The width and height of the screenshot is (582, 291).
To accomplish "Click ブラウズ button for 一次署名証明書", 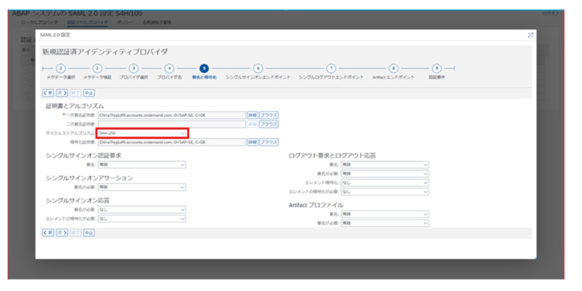I will (269, 115).
